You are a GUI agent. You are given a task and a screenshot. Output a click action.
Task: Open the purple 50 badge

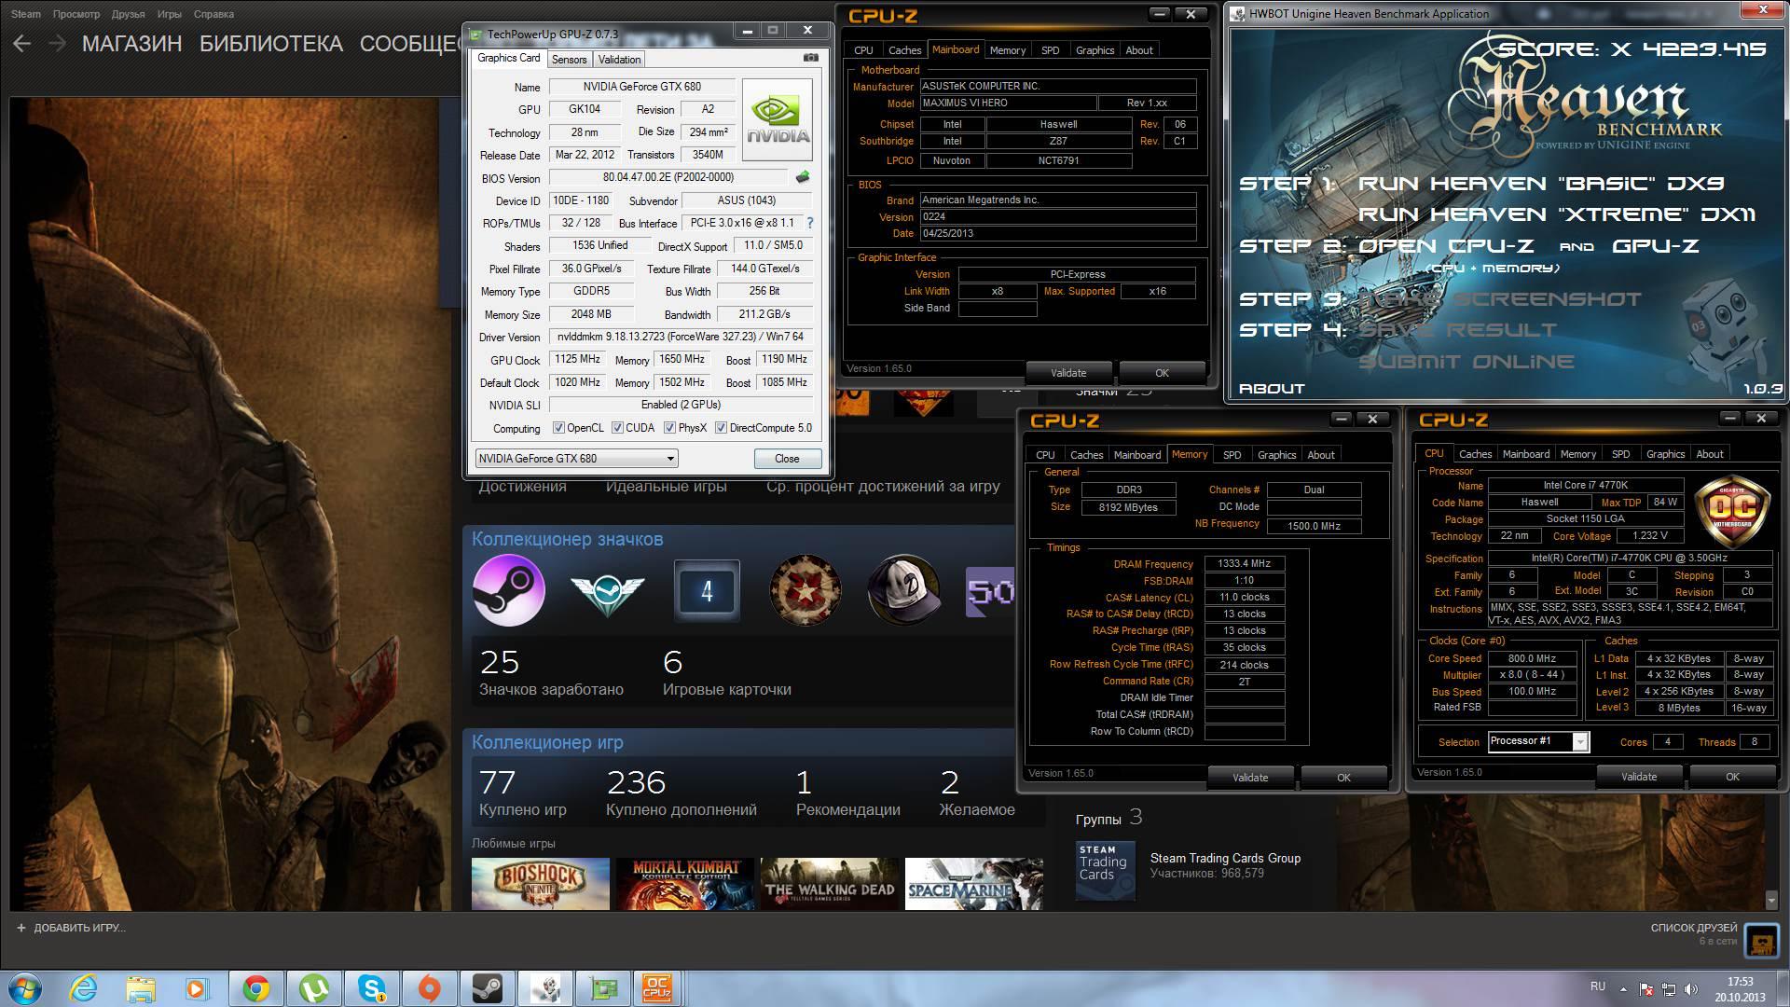click(990, 592)
